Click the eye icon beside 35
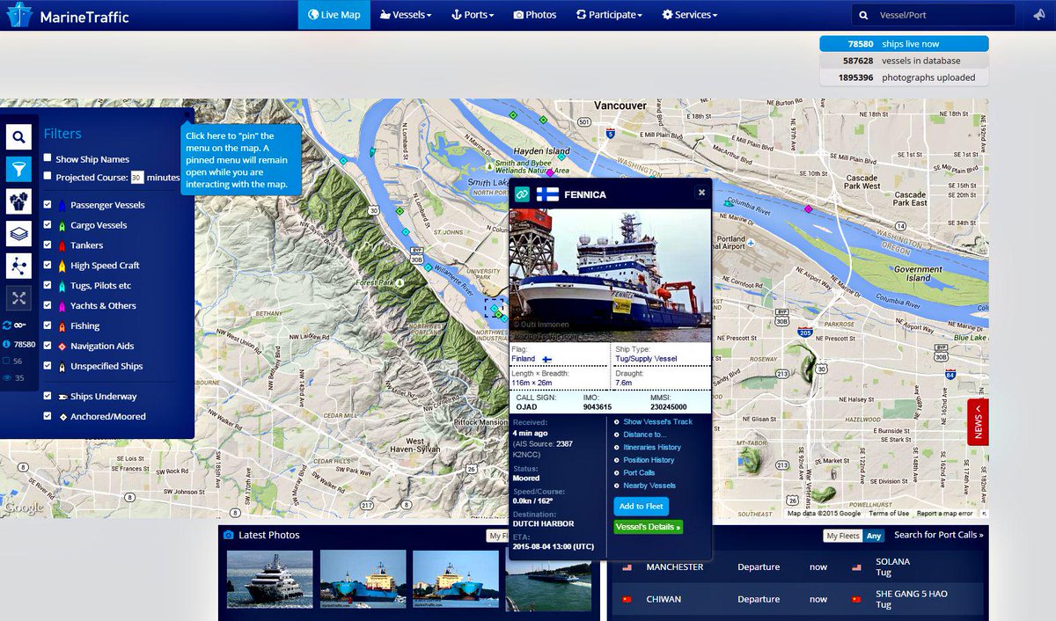Viewport: 1056px width, 621px height. (7, 378)
